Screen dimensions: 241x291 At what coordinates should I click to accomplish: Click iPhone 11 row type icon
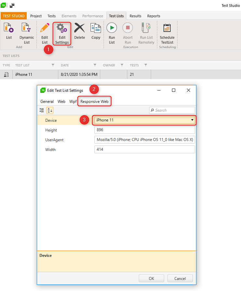tap(6, 75)
